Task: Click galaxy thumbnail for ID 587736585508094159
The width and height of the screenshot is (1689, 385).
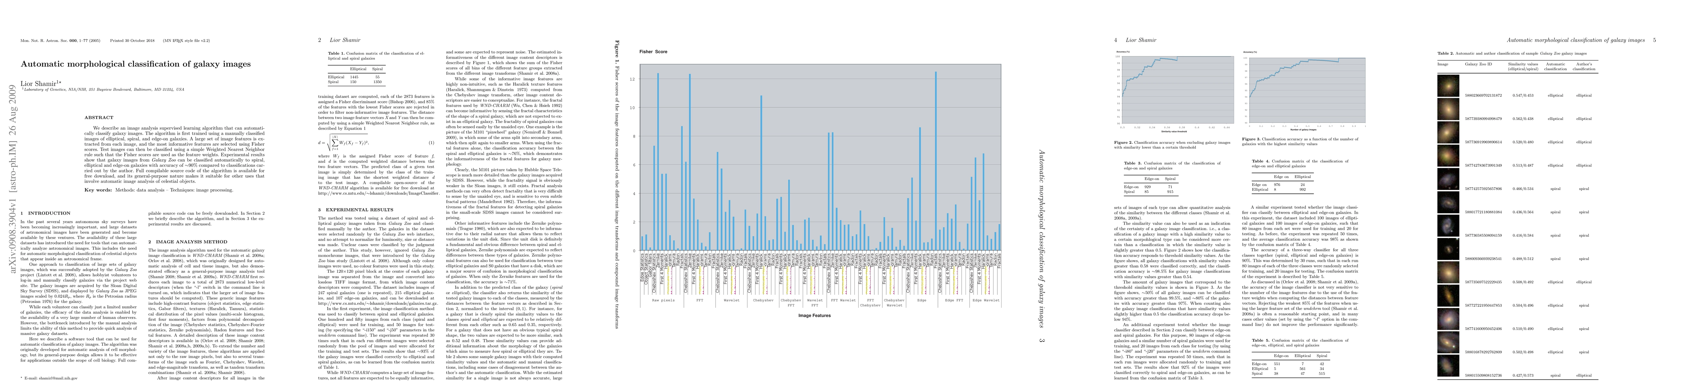Action: click(1448, 225)
